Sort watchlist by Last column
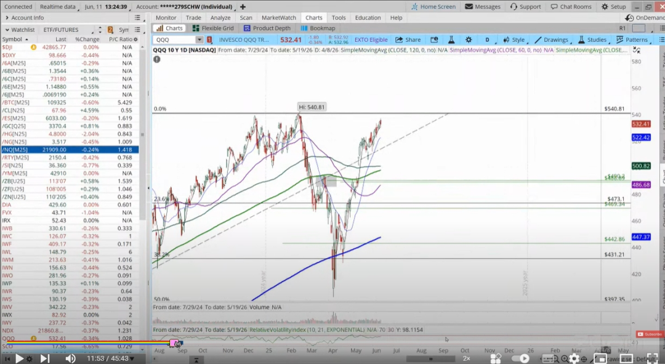665x364 pixels. (60, 39)
